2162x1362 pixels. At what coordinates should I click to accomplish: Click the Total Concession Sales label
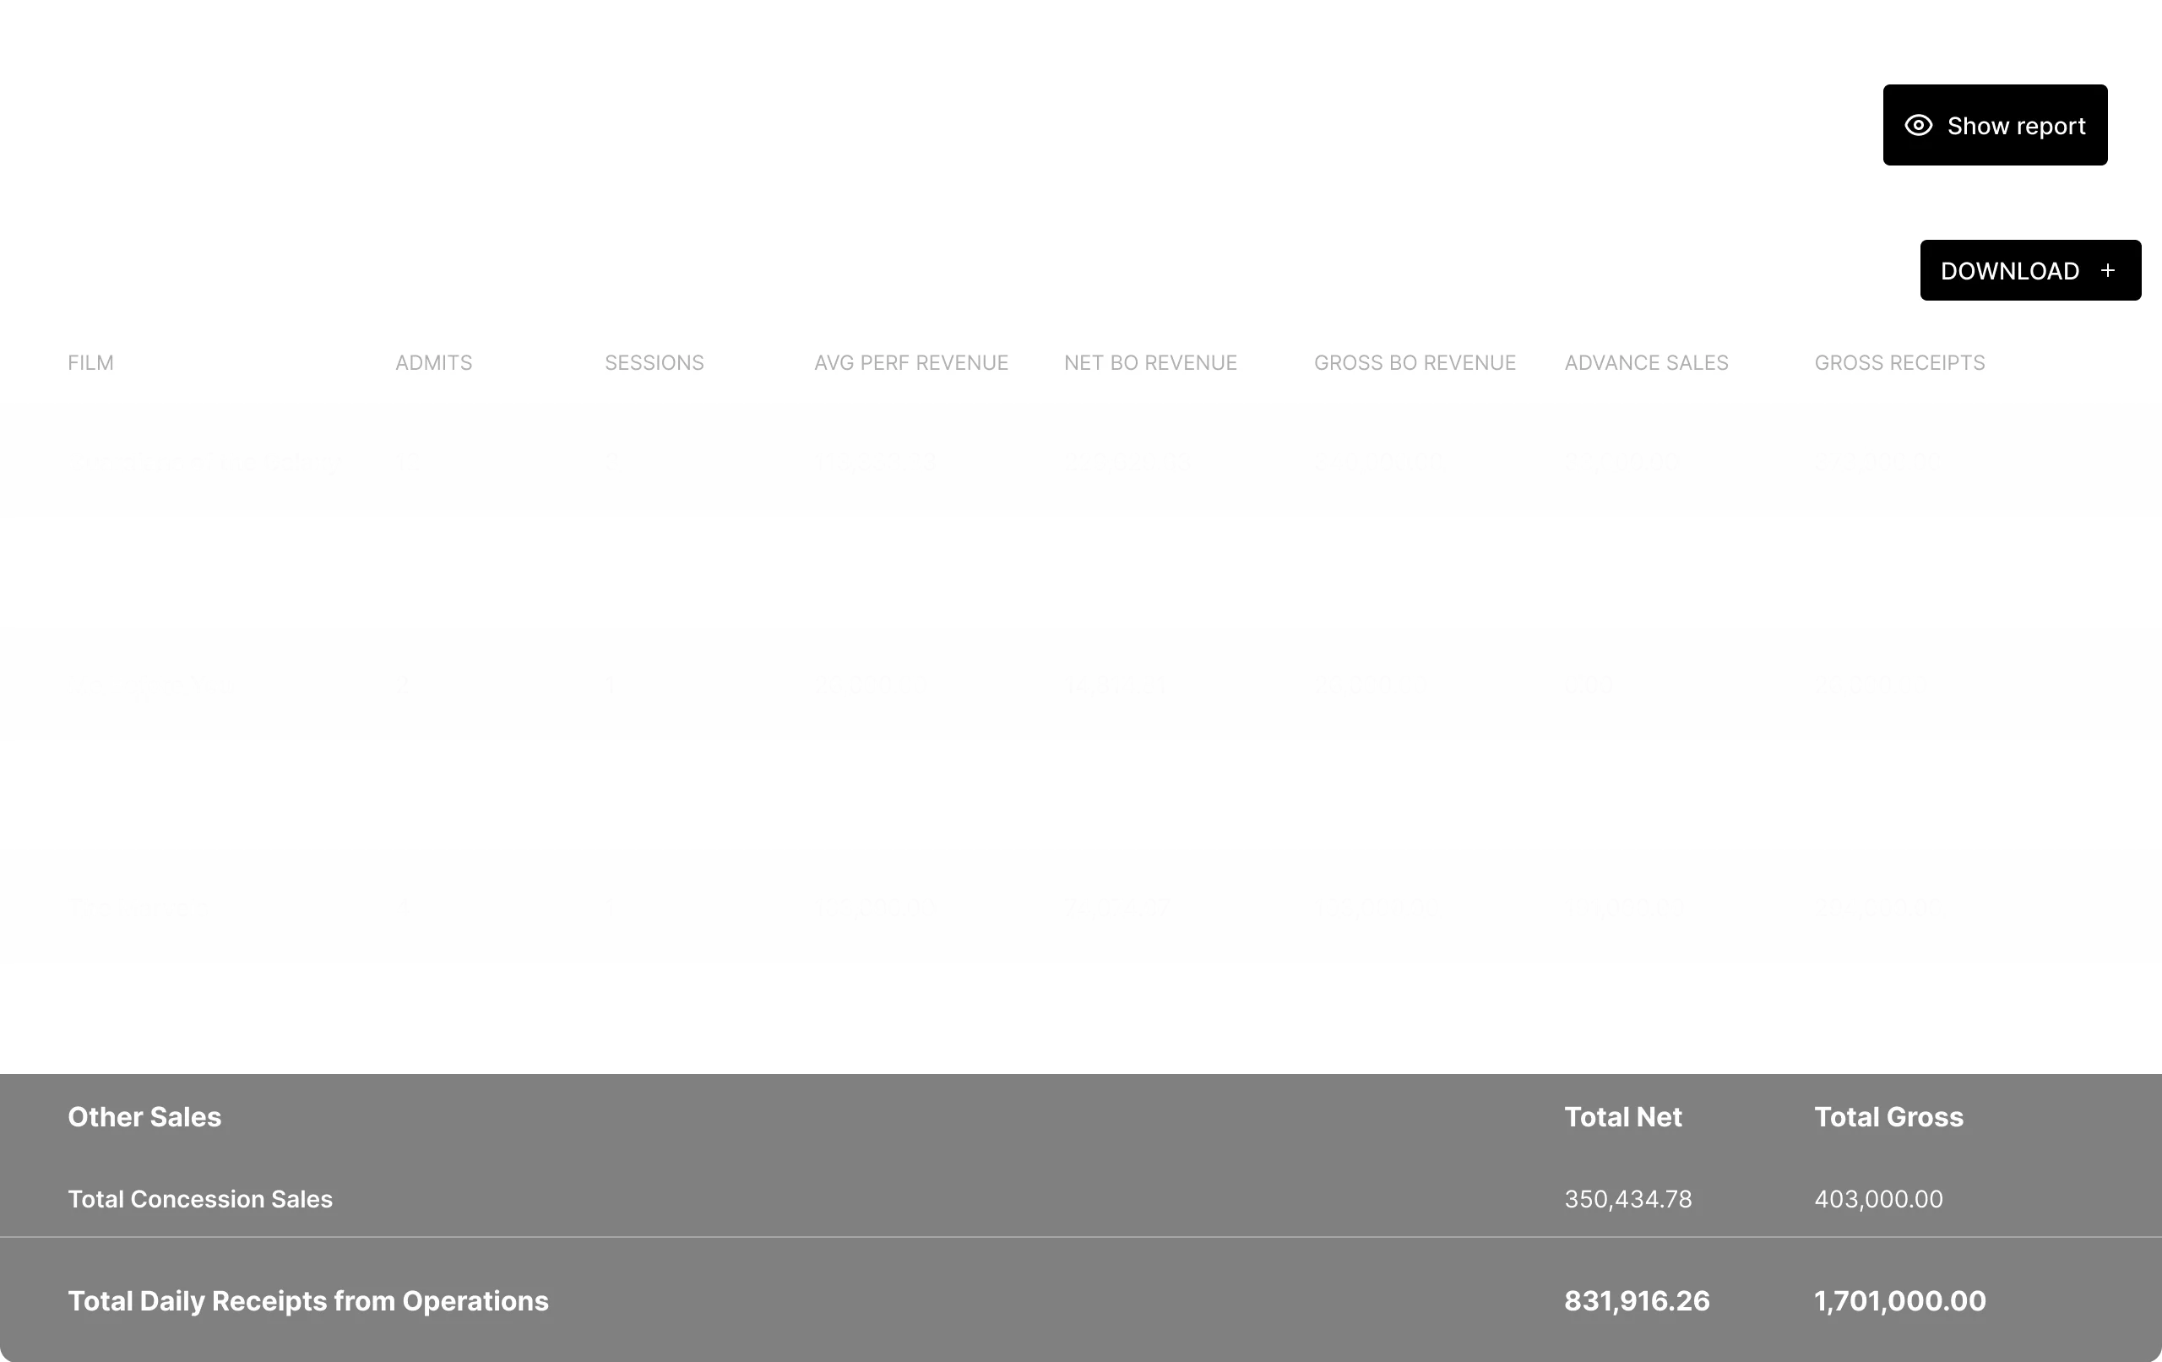point(200,1200)
